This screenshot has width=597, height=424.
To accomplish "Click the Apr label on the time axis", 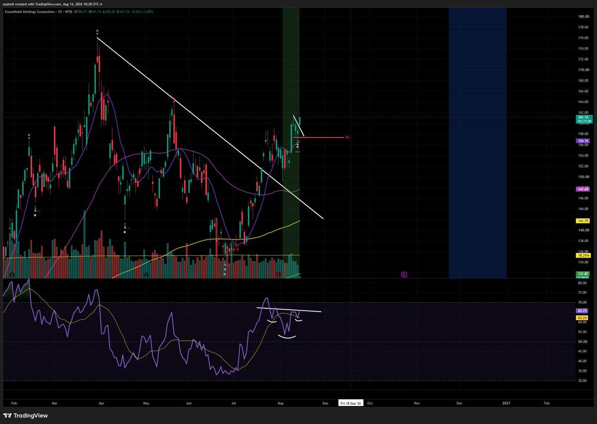I will click(x=101, y=403).
